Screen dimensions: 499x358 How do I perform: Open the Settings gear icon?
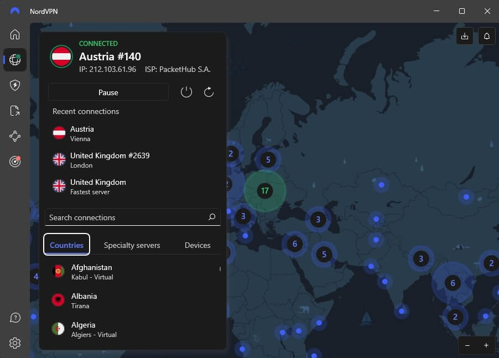pos(14,343)
